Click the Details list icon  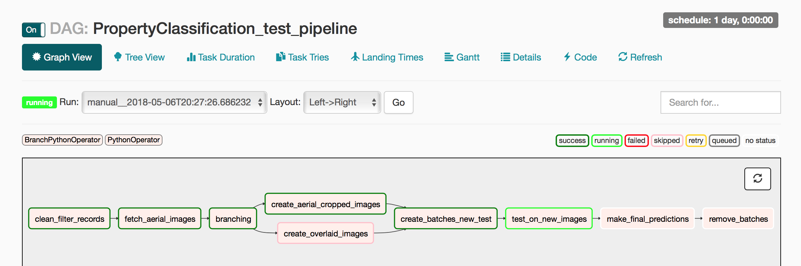point(505,57)
